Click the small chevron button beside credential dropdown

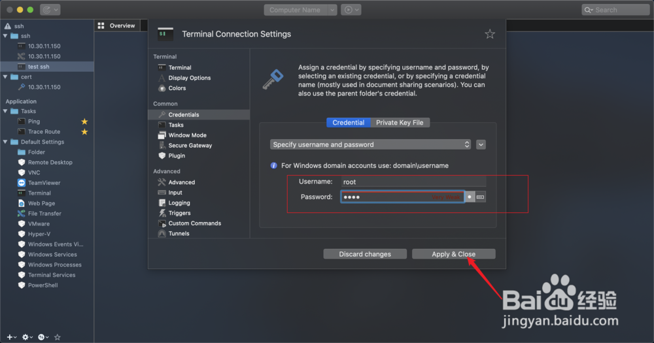tap(481, 144)
